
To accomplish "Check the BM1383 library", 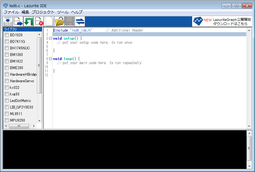I will (x=7, y=54).
